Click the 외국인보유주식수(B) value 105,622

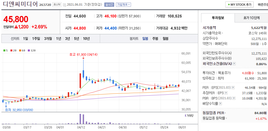point(261,58)
